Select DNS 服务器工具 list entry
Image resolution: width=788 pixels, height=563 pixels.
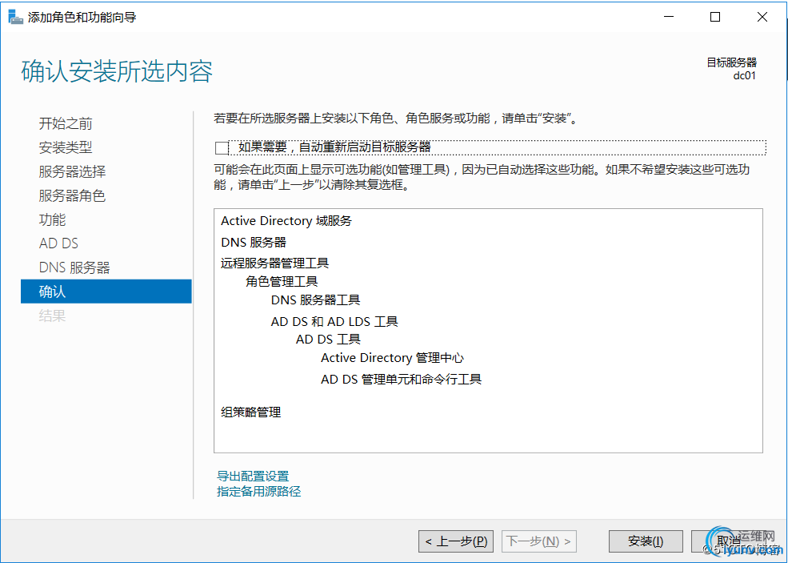tap(316, 300)
